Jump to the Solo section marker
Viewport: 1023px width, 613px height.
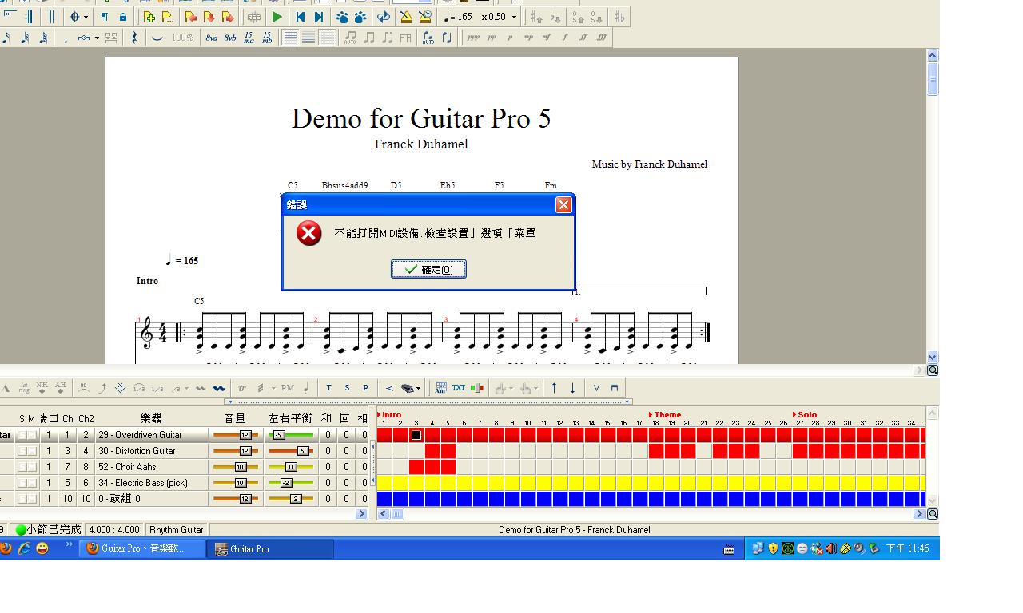click(x=805, y=415)
